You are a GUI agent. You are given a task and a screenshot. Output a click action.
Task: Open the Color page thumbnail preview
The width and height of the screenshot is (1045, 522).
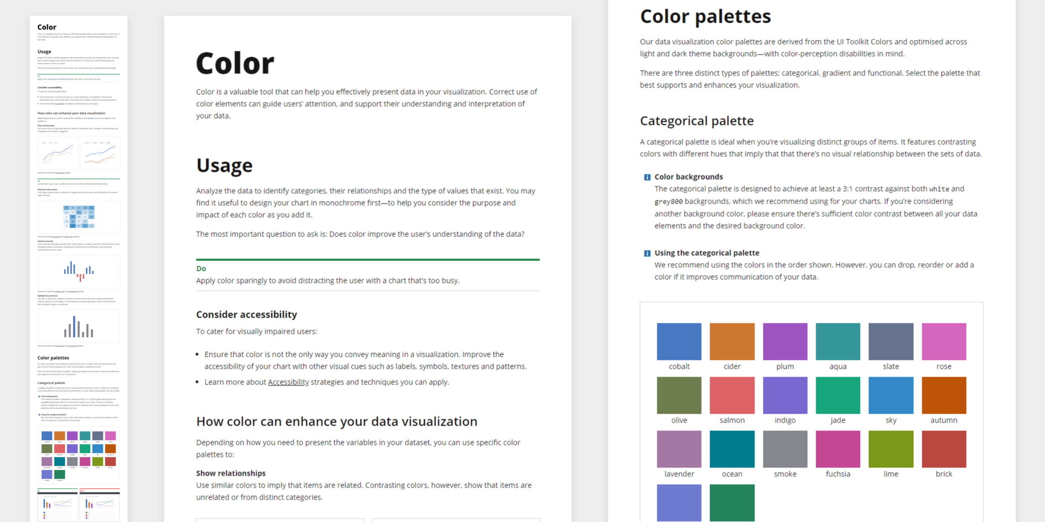[x=79, y=267]
